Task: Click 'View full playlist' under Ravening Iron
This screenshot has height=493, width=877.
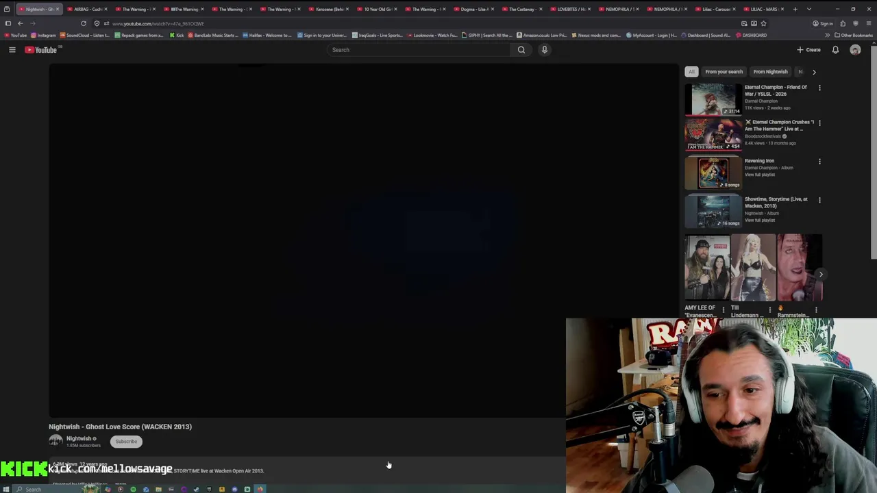Action: pyautogui.click(x=760, y=175)
